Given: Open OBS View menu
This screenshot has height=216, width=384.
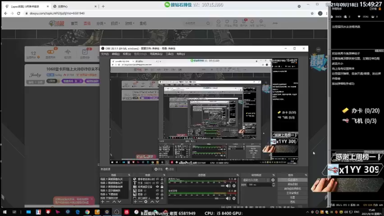Looking at the screenshot, I should coord(127,54).
